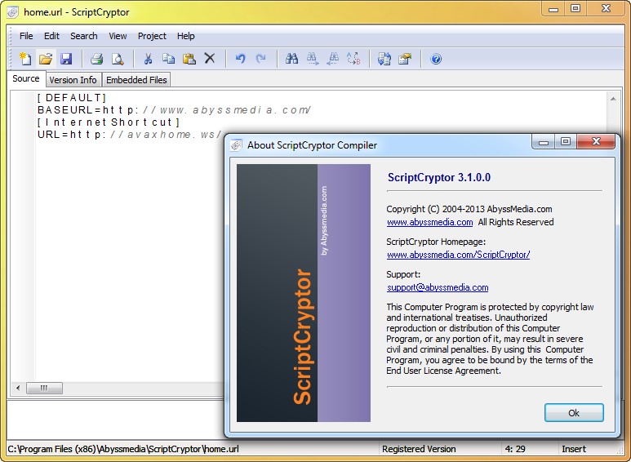Open the ScriptCryptor homepage link
The width and height of the screenshot is (631, 462).
click(x=459, y=255)
